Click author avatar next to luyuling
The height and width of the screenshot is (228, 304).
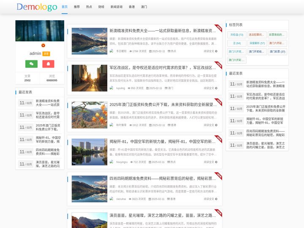click(x=111, y=88)
